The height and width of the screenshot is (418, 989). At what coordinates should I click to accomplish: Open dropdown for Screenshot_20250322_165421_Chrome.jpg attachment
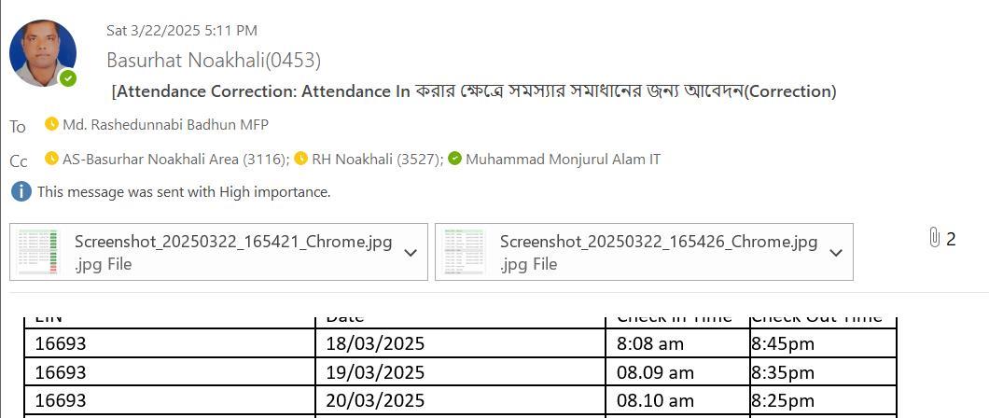click(x=411, y=253)
